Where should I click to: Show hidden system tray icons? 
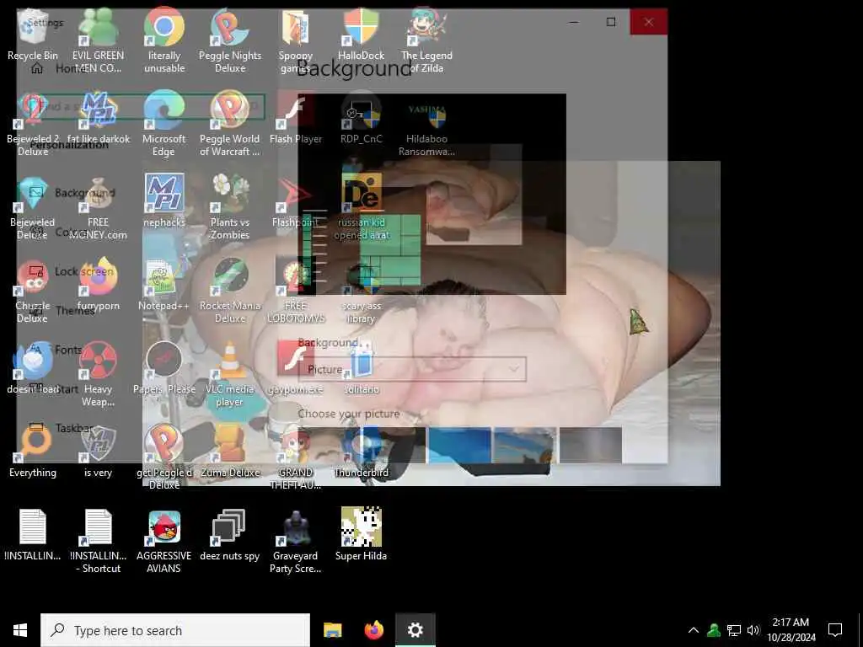(x=694, y=630)
